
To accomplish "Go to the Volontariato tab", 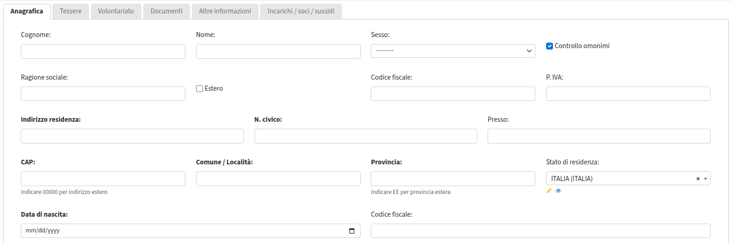I will 116,11.
